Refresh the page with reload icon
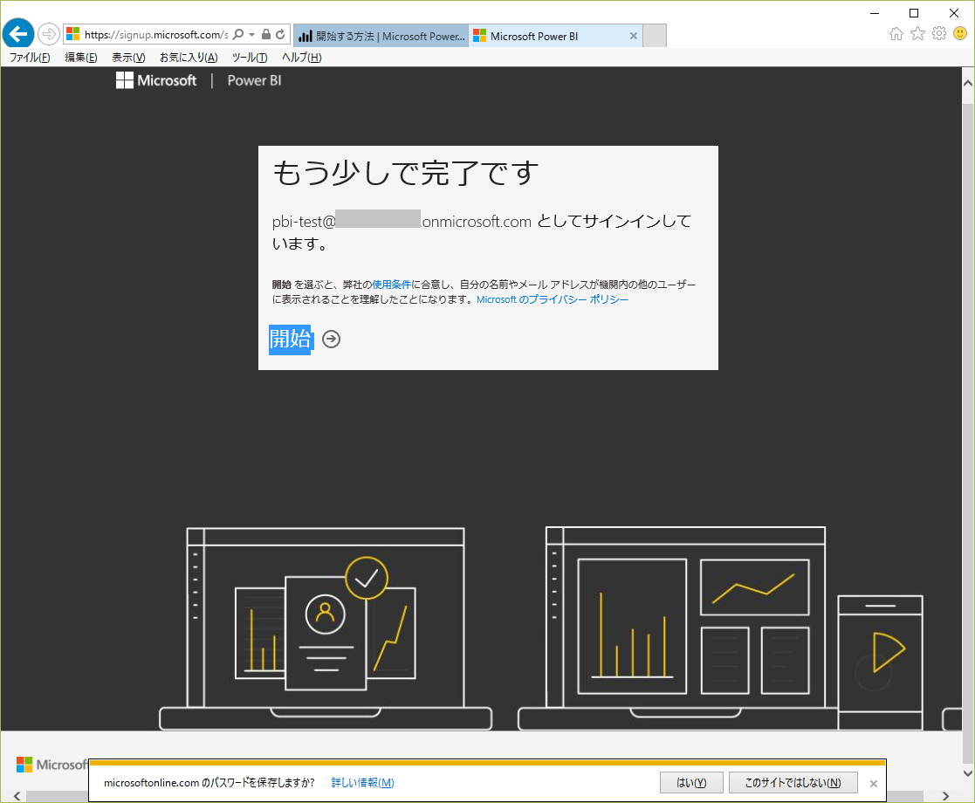This screenshot has width=975, height=803. (x=280, y=34)
